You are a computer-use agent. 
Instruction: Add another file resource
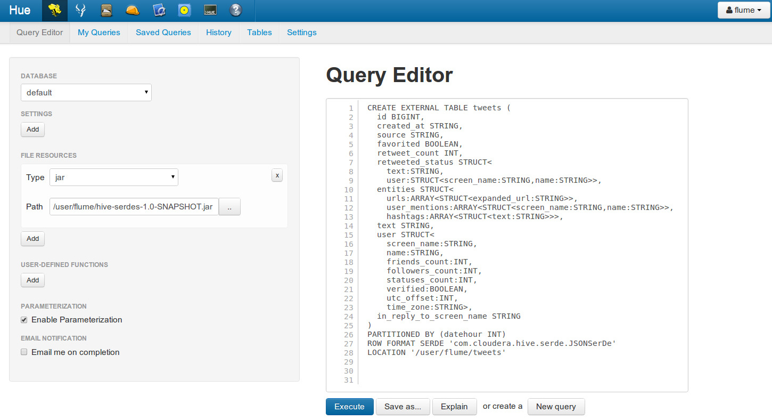point(32,239)
